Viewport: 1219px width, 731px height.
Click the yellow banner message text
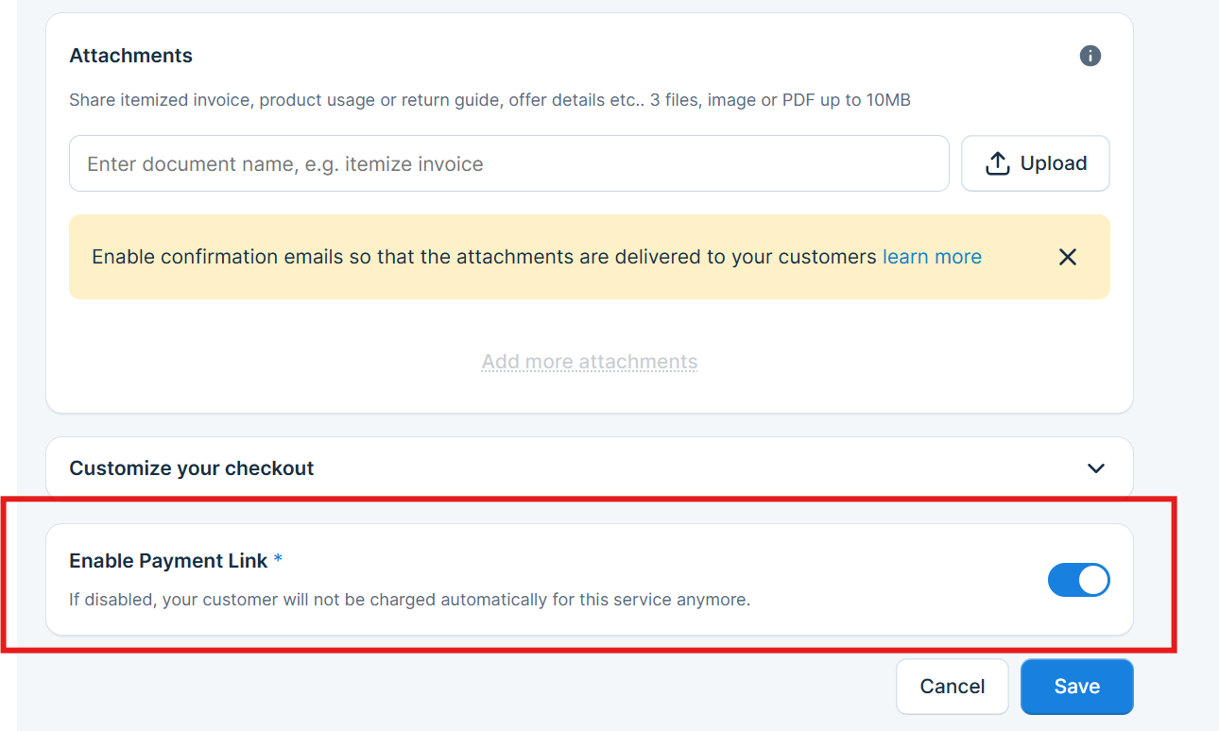pos(484,257)
